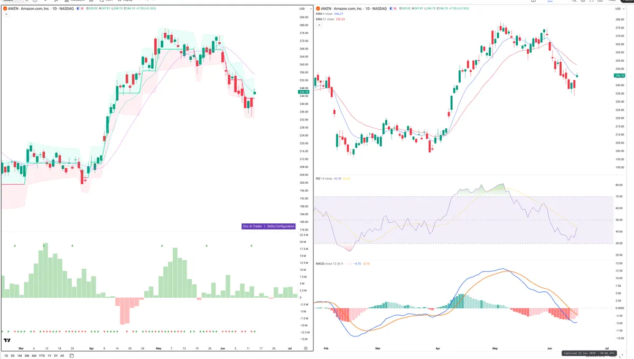
Task: Select the 6M time range
Action: [x=34, y=356]
